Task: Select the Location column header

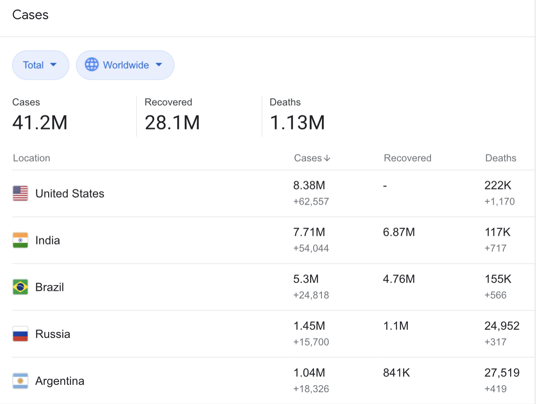Action: [x=32, y=158]
